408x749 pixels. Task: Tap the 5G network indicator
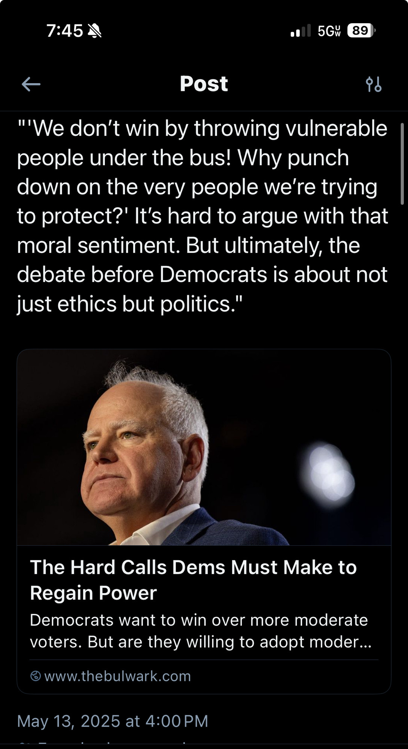(329, 31)
